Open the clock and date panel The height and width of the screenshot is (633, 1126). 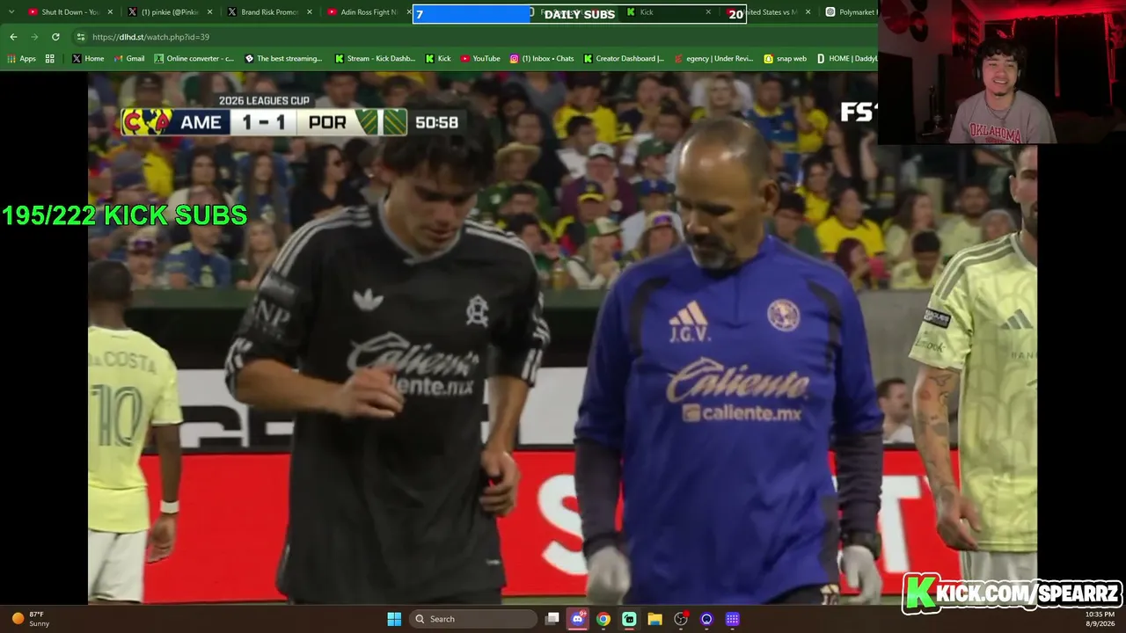pyautogui.click(x=1100, y=619)
